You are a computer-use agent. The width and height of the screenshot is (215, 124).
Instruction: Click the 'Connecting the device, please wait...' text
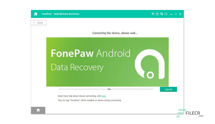pyautogui.click(x=115, y=33)
